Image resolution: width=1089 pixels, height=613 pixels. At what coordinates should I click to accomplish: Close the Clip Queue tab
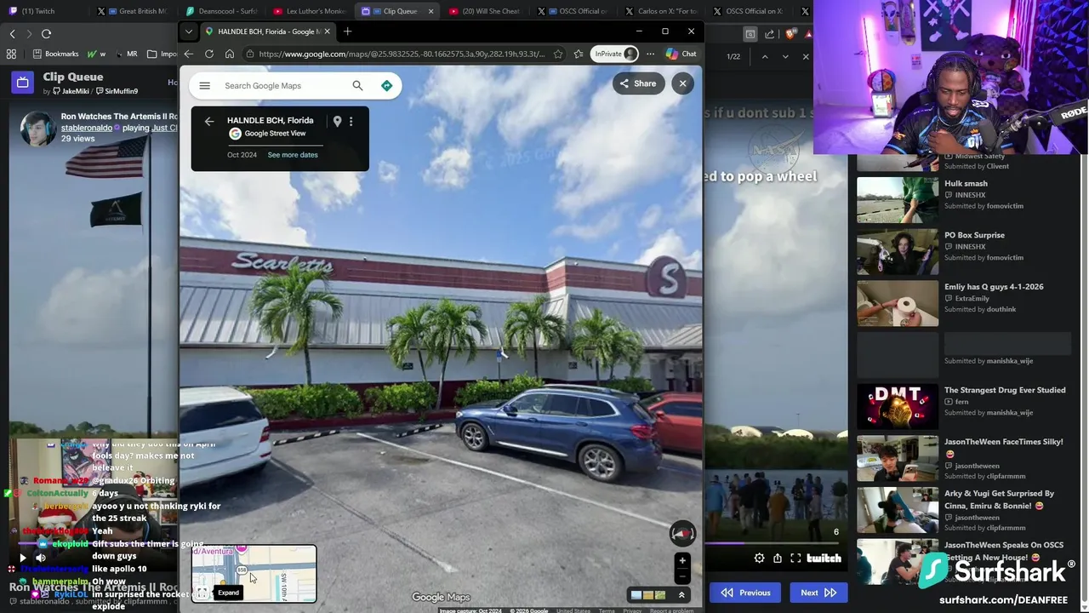[430, 11]
